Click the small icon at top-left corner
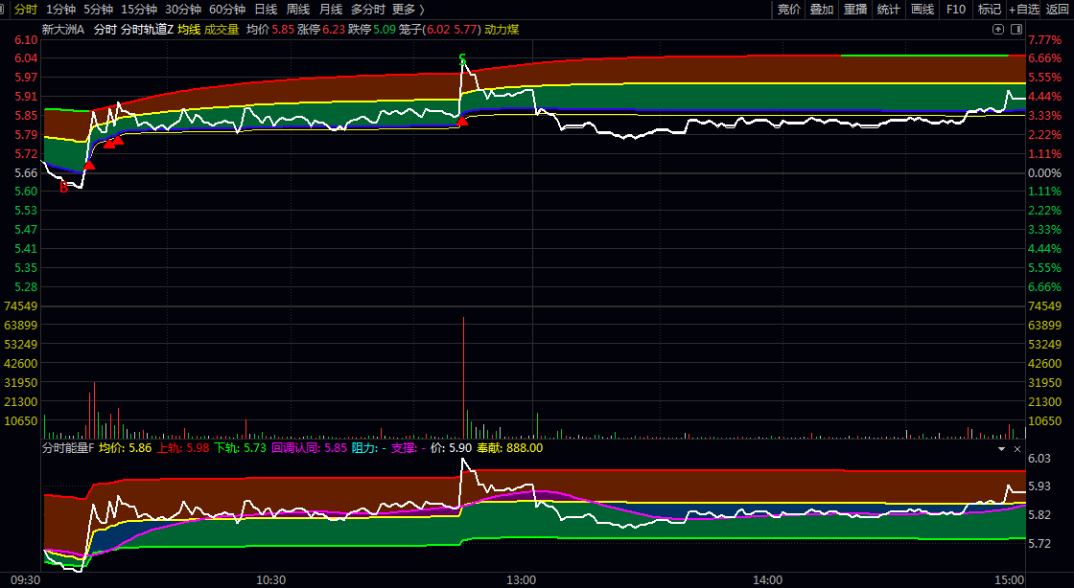Screen dimensions: 1074x588 pos(5,9)
